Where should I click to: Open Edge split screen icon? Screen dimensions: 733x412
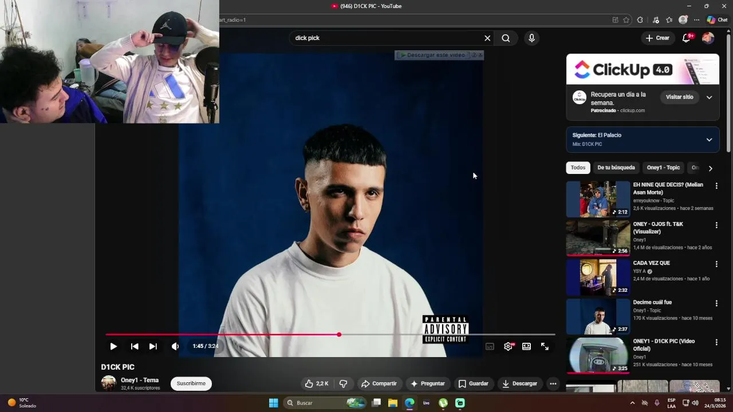pyautogui.click(x=616, y=19)
